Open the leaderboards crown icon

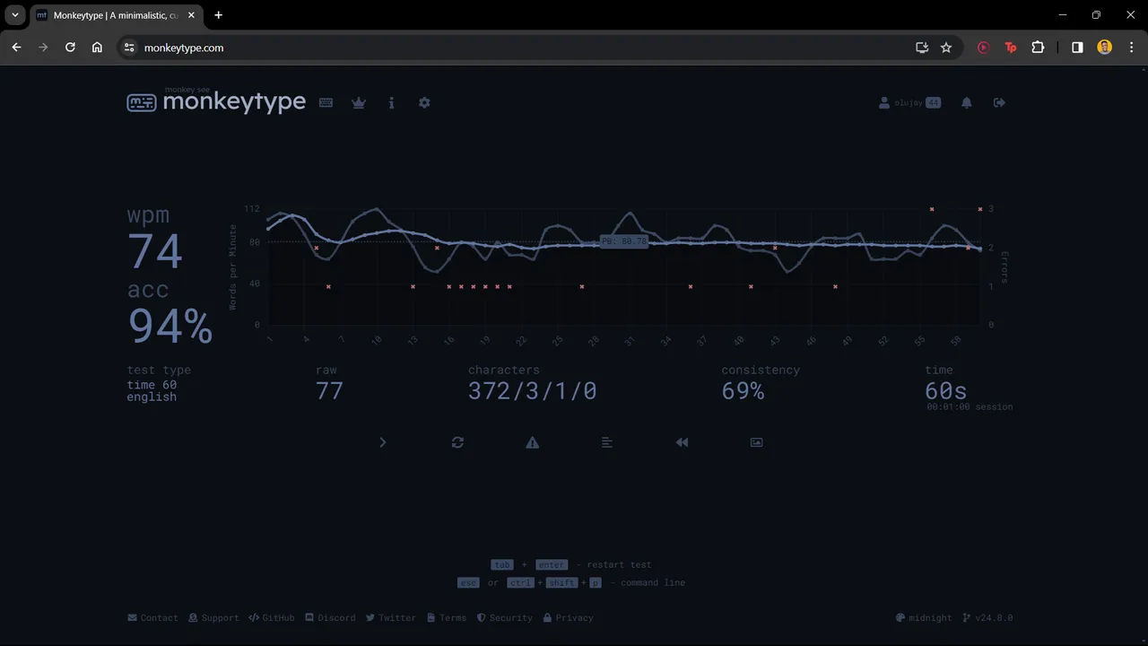[x=359, y=103]
